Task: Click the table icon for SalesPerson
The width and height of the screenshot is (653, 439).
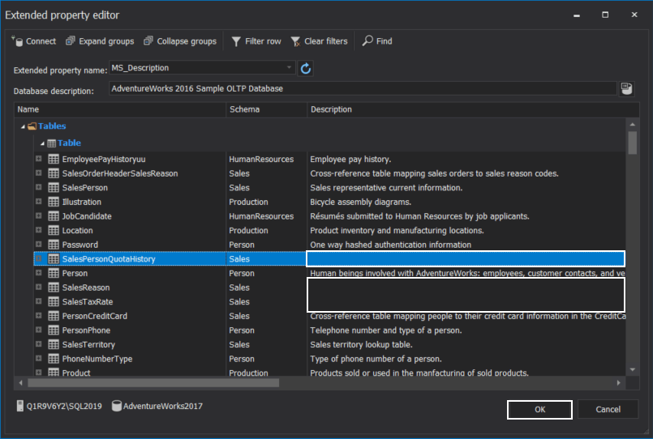Action: [x=54, y=187]
